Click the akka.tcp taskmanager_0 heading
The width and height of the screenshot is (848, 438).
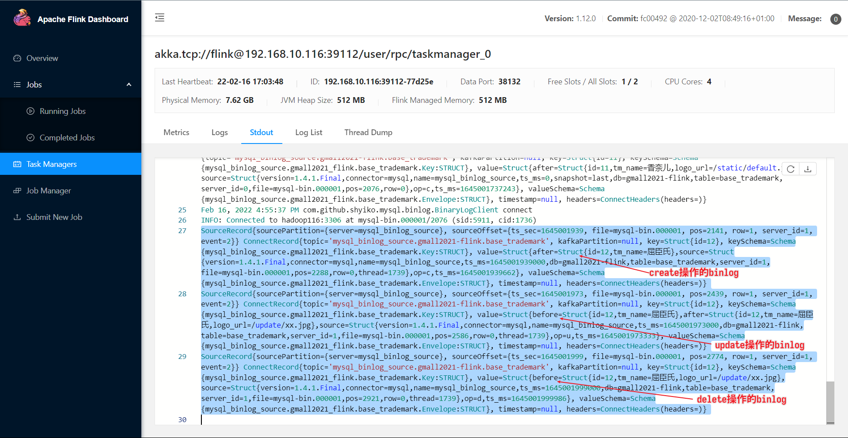point(322,54)
